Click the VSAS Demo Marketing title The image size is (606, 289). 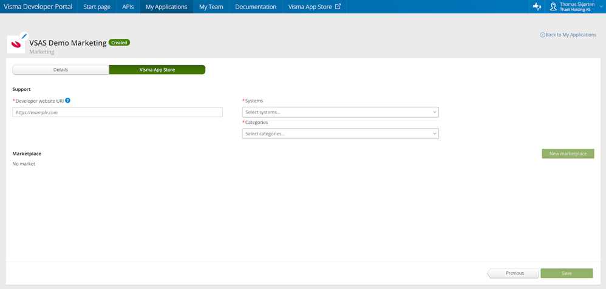click(68, 43)
